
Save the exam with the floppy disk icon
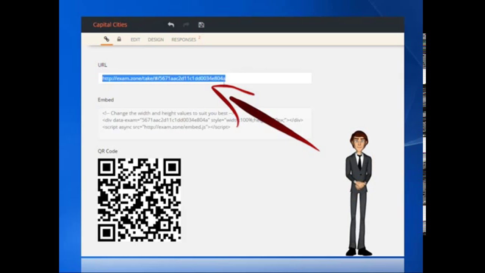click(201, 25)
